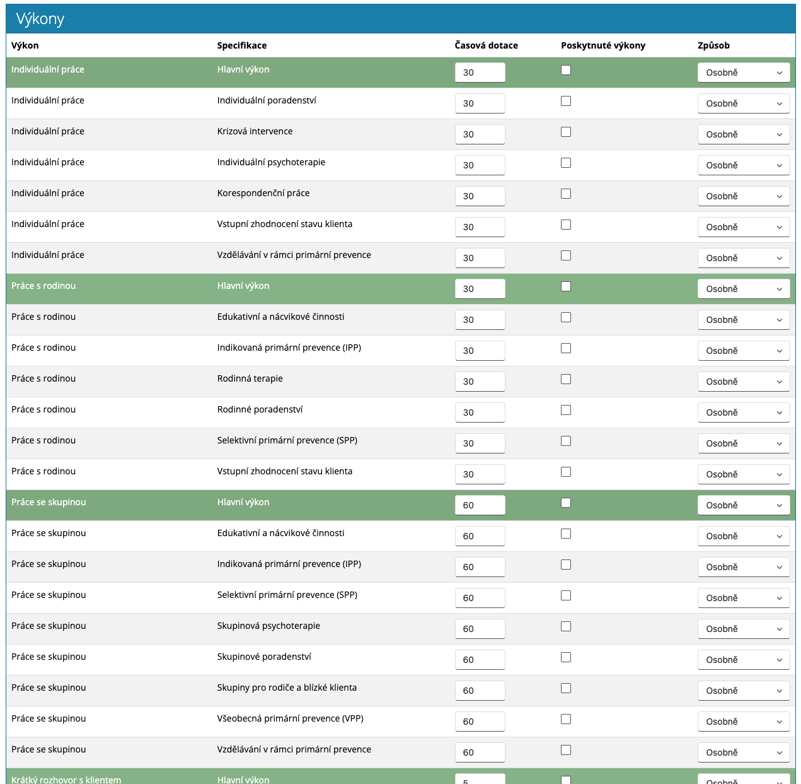Screen dimensions: 801x784
Task: Open Způsob dropdown for Individuální poradenství
Action: point(744,103)
